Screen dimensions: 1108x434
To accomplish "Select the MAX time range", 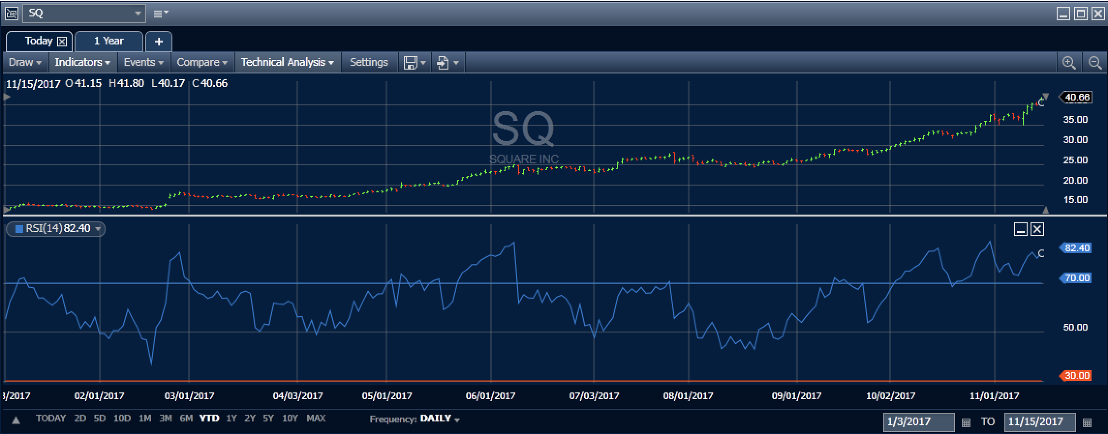I will 316,419.
